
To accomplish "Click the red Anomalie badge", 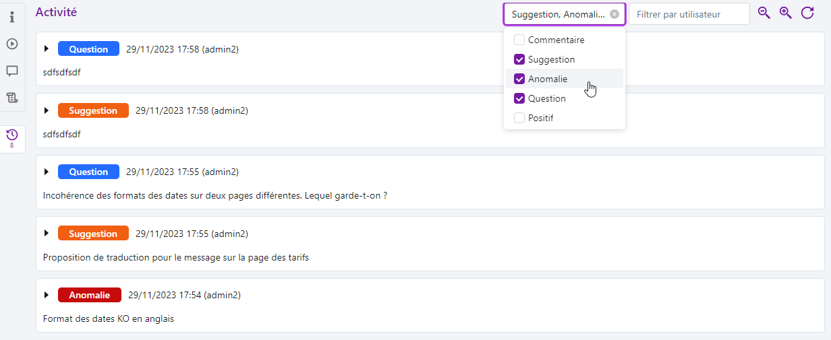I will pos(89,295).
